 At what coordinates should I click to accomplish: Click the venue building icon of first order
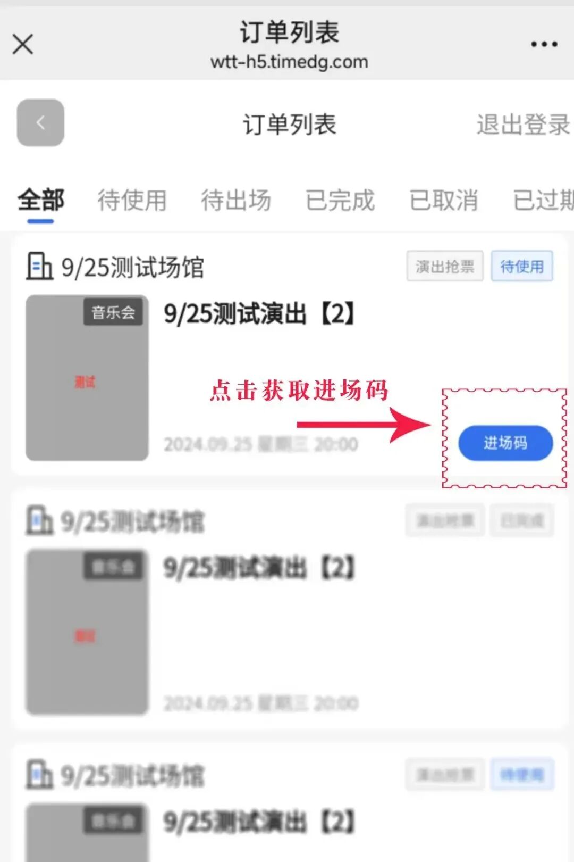tap(39, 266)
